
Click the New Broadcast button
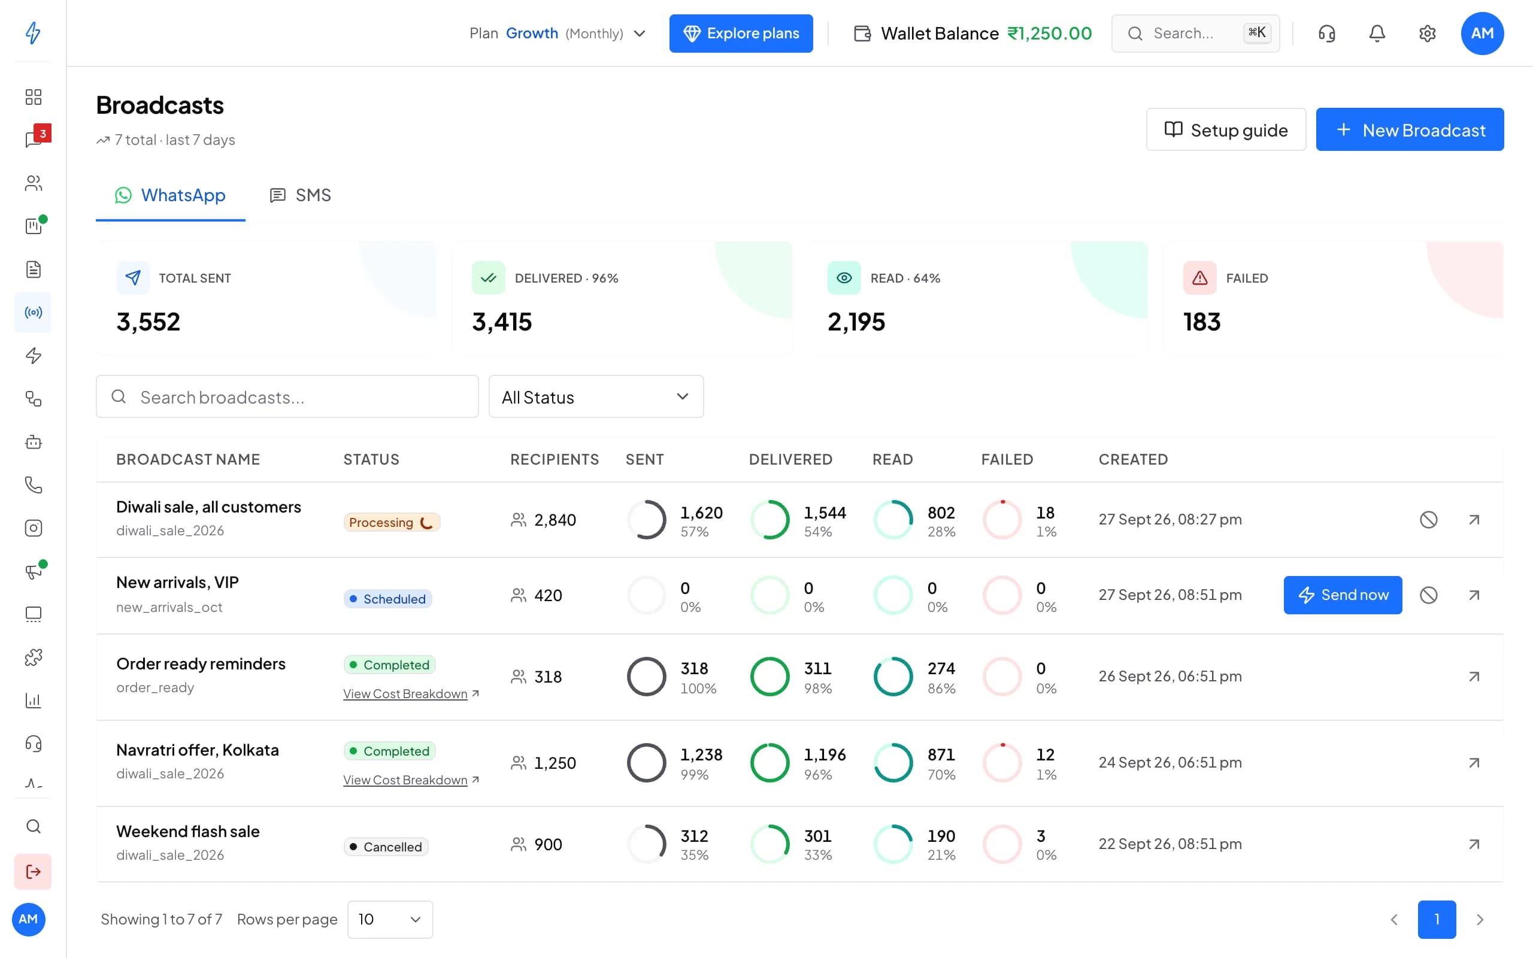(1410, 130)
